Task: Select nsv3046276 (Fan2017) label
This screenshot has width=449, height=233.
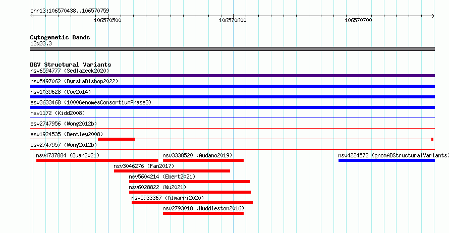Action: (144, 166)
